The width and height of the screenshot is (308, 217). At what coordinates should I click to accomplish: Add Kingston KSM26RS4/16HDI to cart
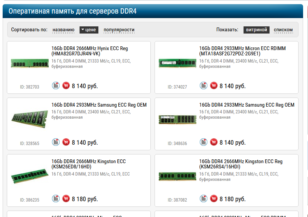coord(214,199)
